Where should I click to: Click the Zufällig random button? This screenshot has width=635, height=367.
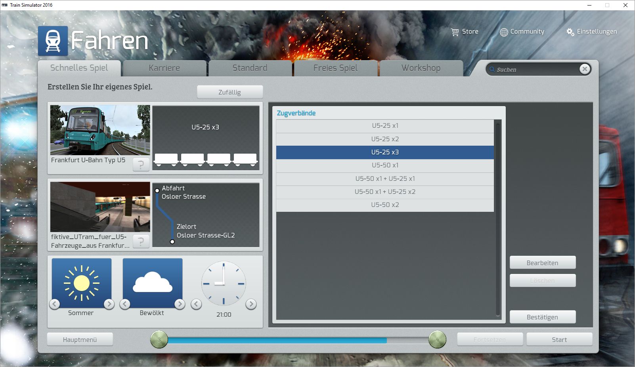pos(230,92)
